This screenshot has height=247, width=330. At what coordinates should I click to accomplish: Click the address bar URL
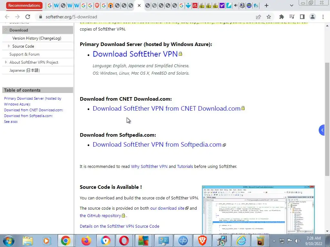coord(71,17)
